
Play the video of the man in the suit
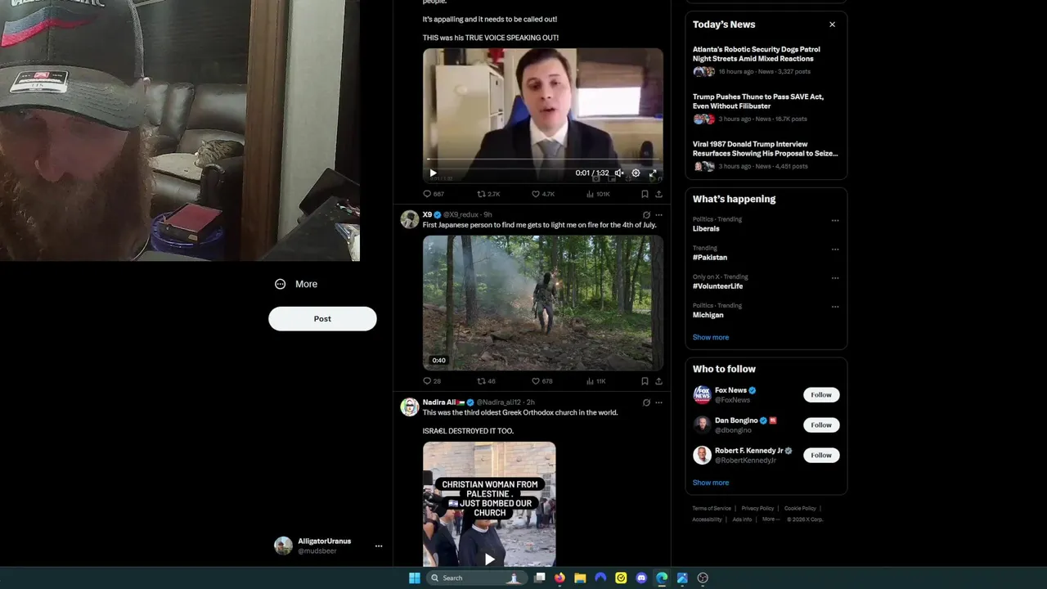[x=433, y=173]
